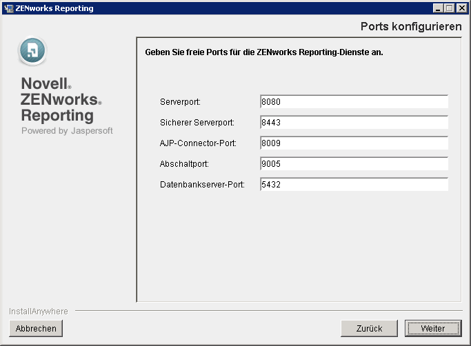
Task: Click the Datenbankserver-Port label
Action: pyautogui.click(x=202, y=185)
